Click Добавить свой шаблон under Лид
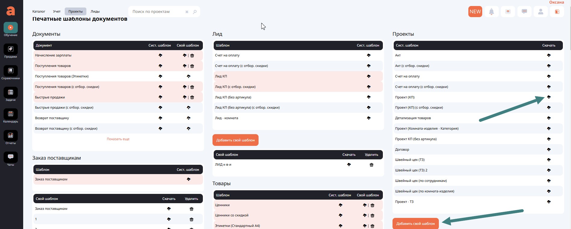 [235, 140]
